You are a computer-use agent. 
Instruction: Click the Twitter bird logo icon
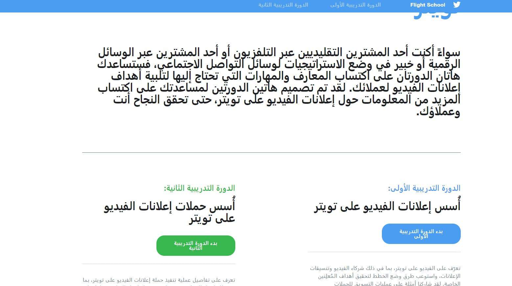[456, 5]
